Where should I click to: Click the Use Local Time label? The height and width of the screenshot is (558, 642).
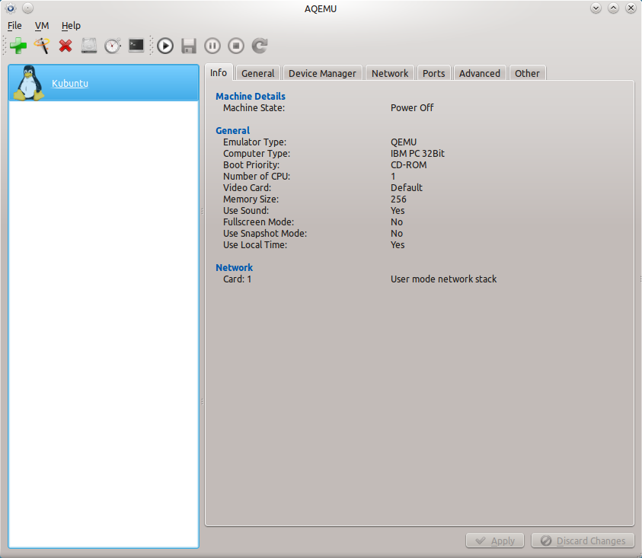tap(255, 245)
